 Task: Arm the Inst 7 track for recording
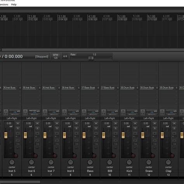point(55,156)
